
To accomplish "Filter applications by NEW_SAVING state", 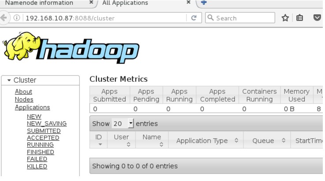I will pyautogui.click(x=47, y=123).
